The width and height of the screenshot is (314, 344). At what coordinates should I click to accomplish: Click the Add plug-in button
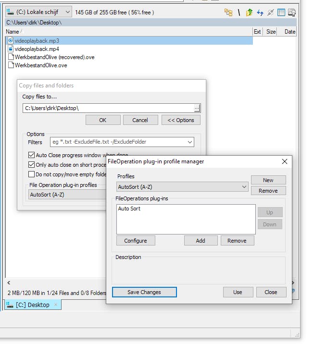point(201,241)
